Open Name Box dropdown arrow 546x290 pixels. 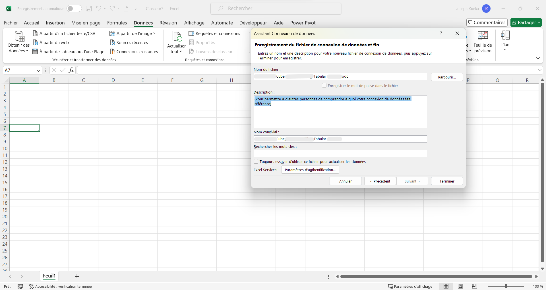(38, 71)
